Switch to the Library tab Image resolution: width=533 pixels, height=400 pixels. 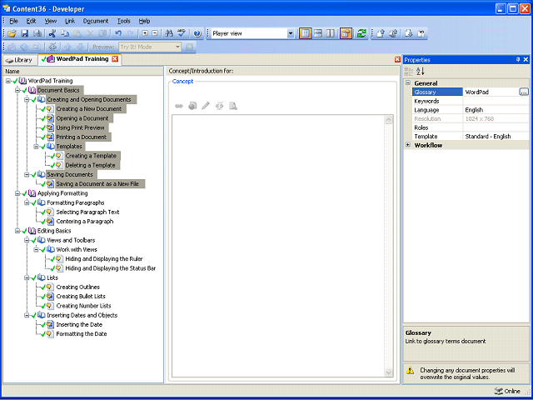click(x=18, y=60)
